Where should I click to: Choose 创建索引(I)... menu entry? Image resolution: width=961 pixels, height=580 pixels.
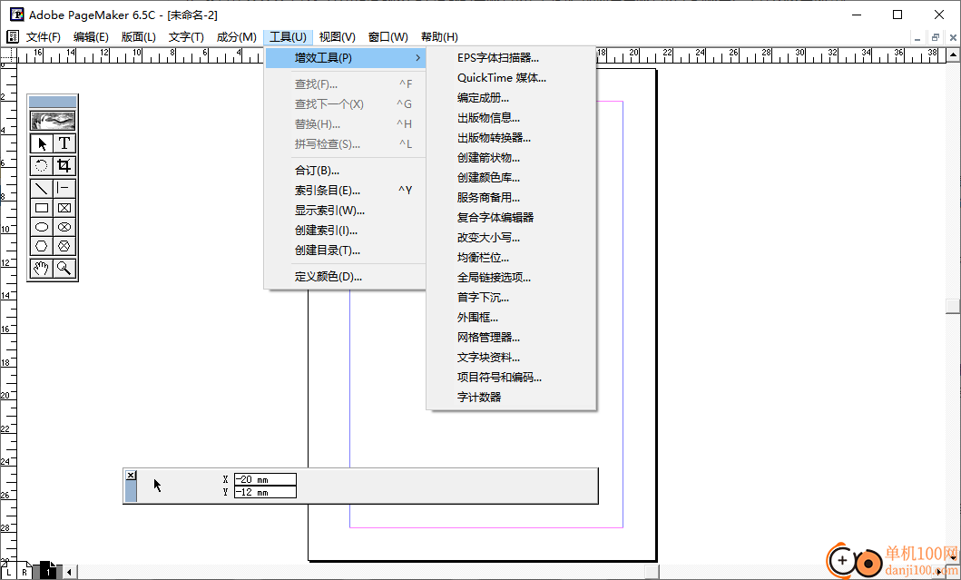pos(345,231)
